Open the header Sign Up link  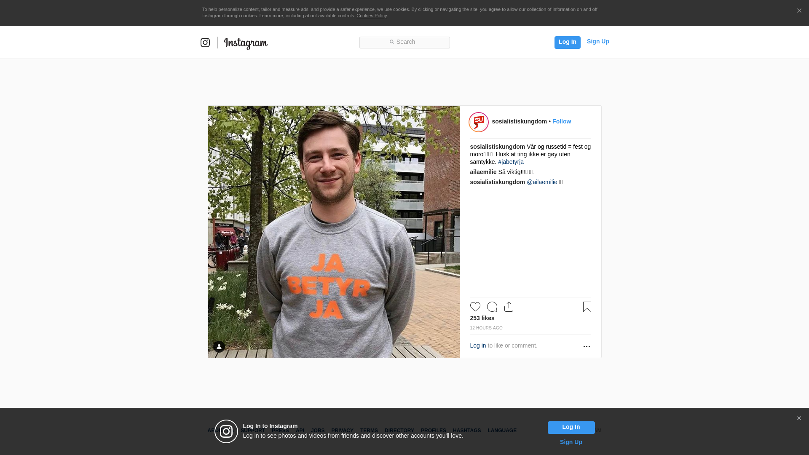coord(598,41)
